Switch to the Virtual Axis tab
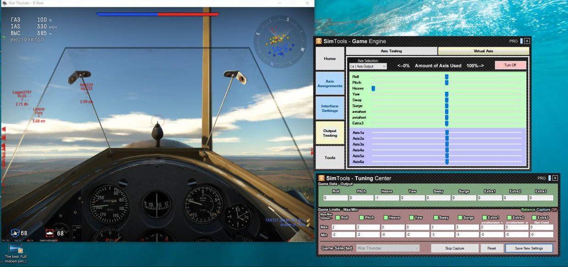 pyautogui.click(x=483, y=51)
